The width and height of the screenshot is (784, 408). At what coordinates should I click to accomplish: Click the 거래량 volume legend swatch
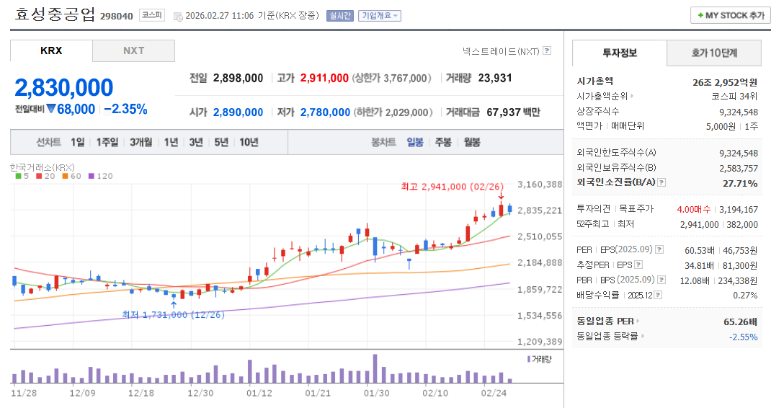click(528, 359)
